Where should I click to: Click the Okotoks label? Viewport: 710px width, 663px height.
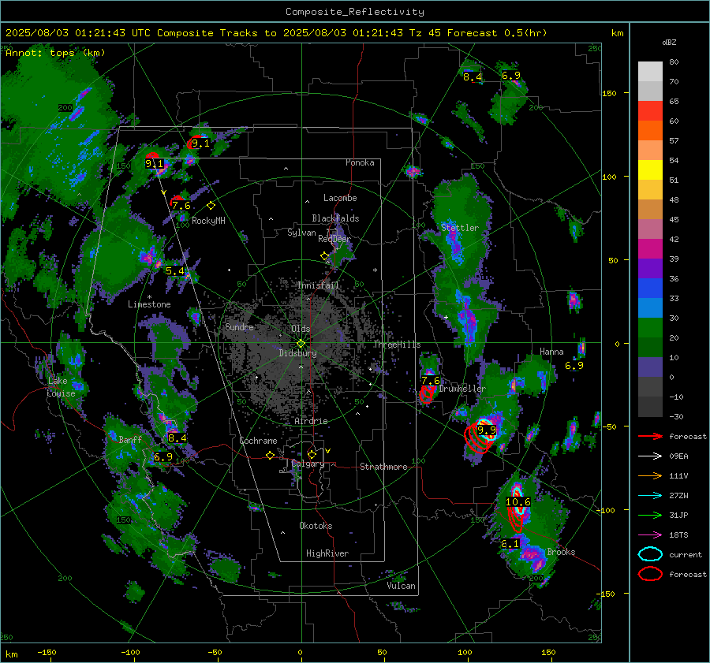[x=316, y=526]
